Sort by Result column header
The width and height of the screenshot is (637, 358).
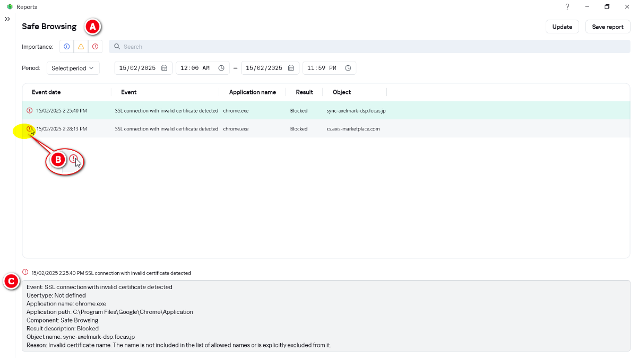304,92
